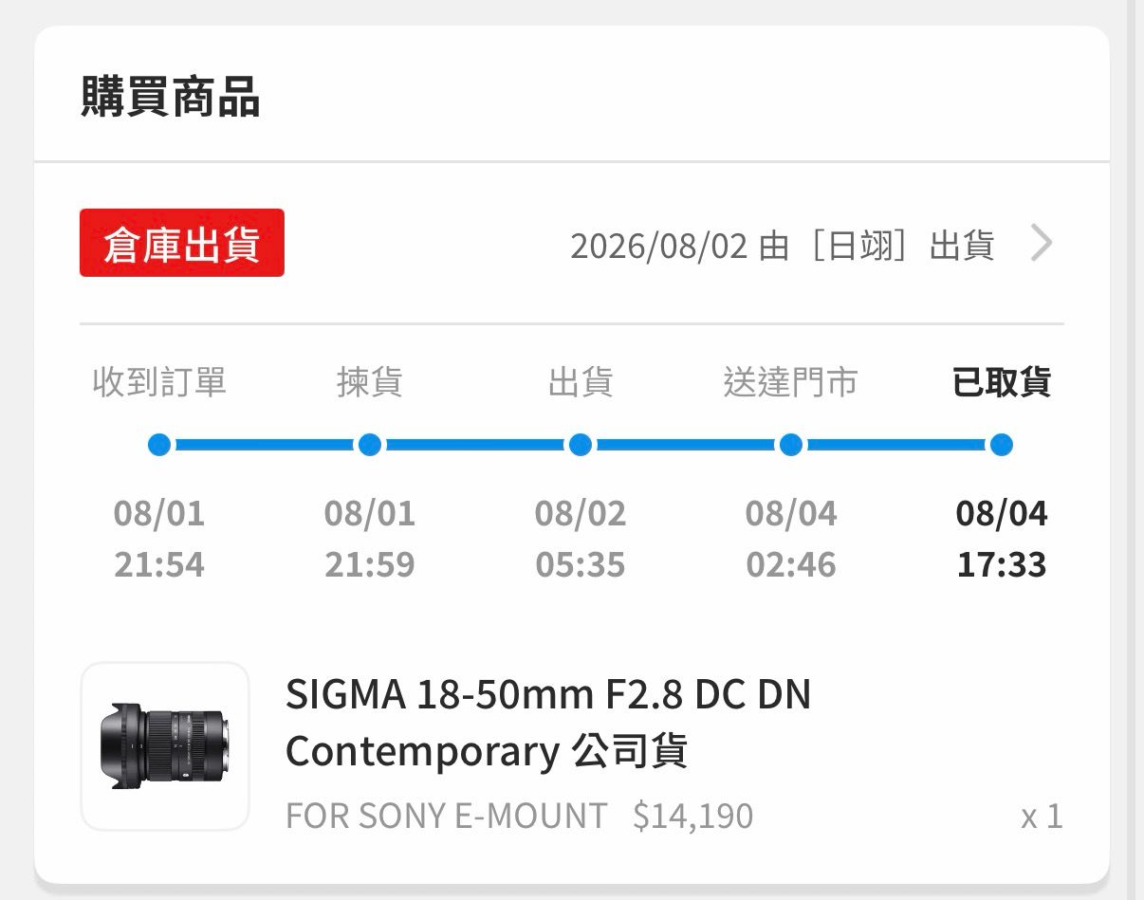Click the 收到訂單 step label
This screenshot has width=1144, height=900.
159,382
